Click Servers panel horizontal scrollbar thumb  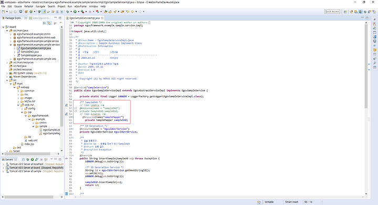pos(29,197)
